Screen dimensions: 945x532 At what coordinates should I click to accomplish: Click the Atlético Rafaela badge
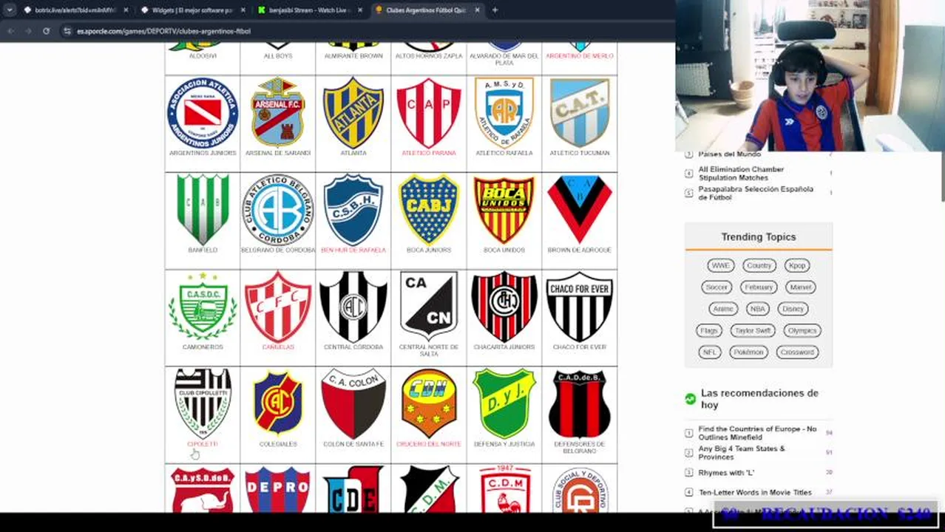pyautogui.click(x=504, y=113)
